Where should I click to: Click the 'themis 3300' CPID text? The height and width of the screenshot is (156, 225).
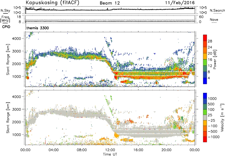tap(38, 28)
